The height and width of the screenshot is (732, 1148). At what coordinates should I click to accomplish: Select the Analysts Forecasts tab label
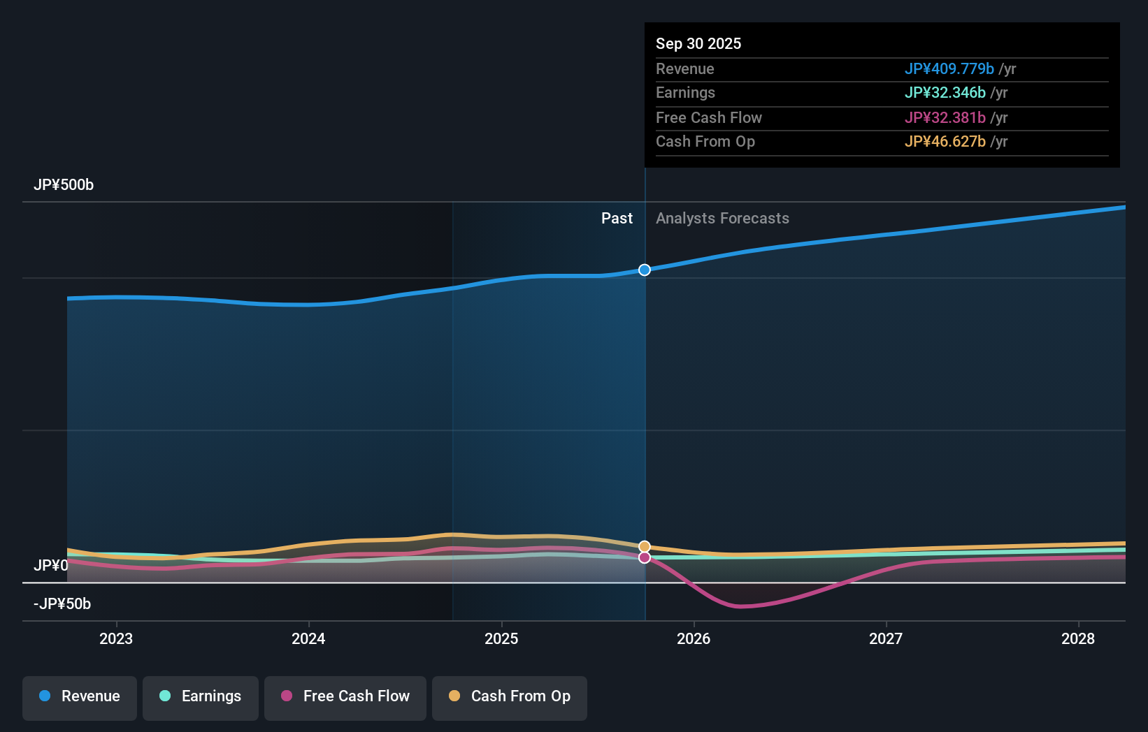[x=722, y=218]
